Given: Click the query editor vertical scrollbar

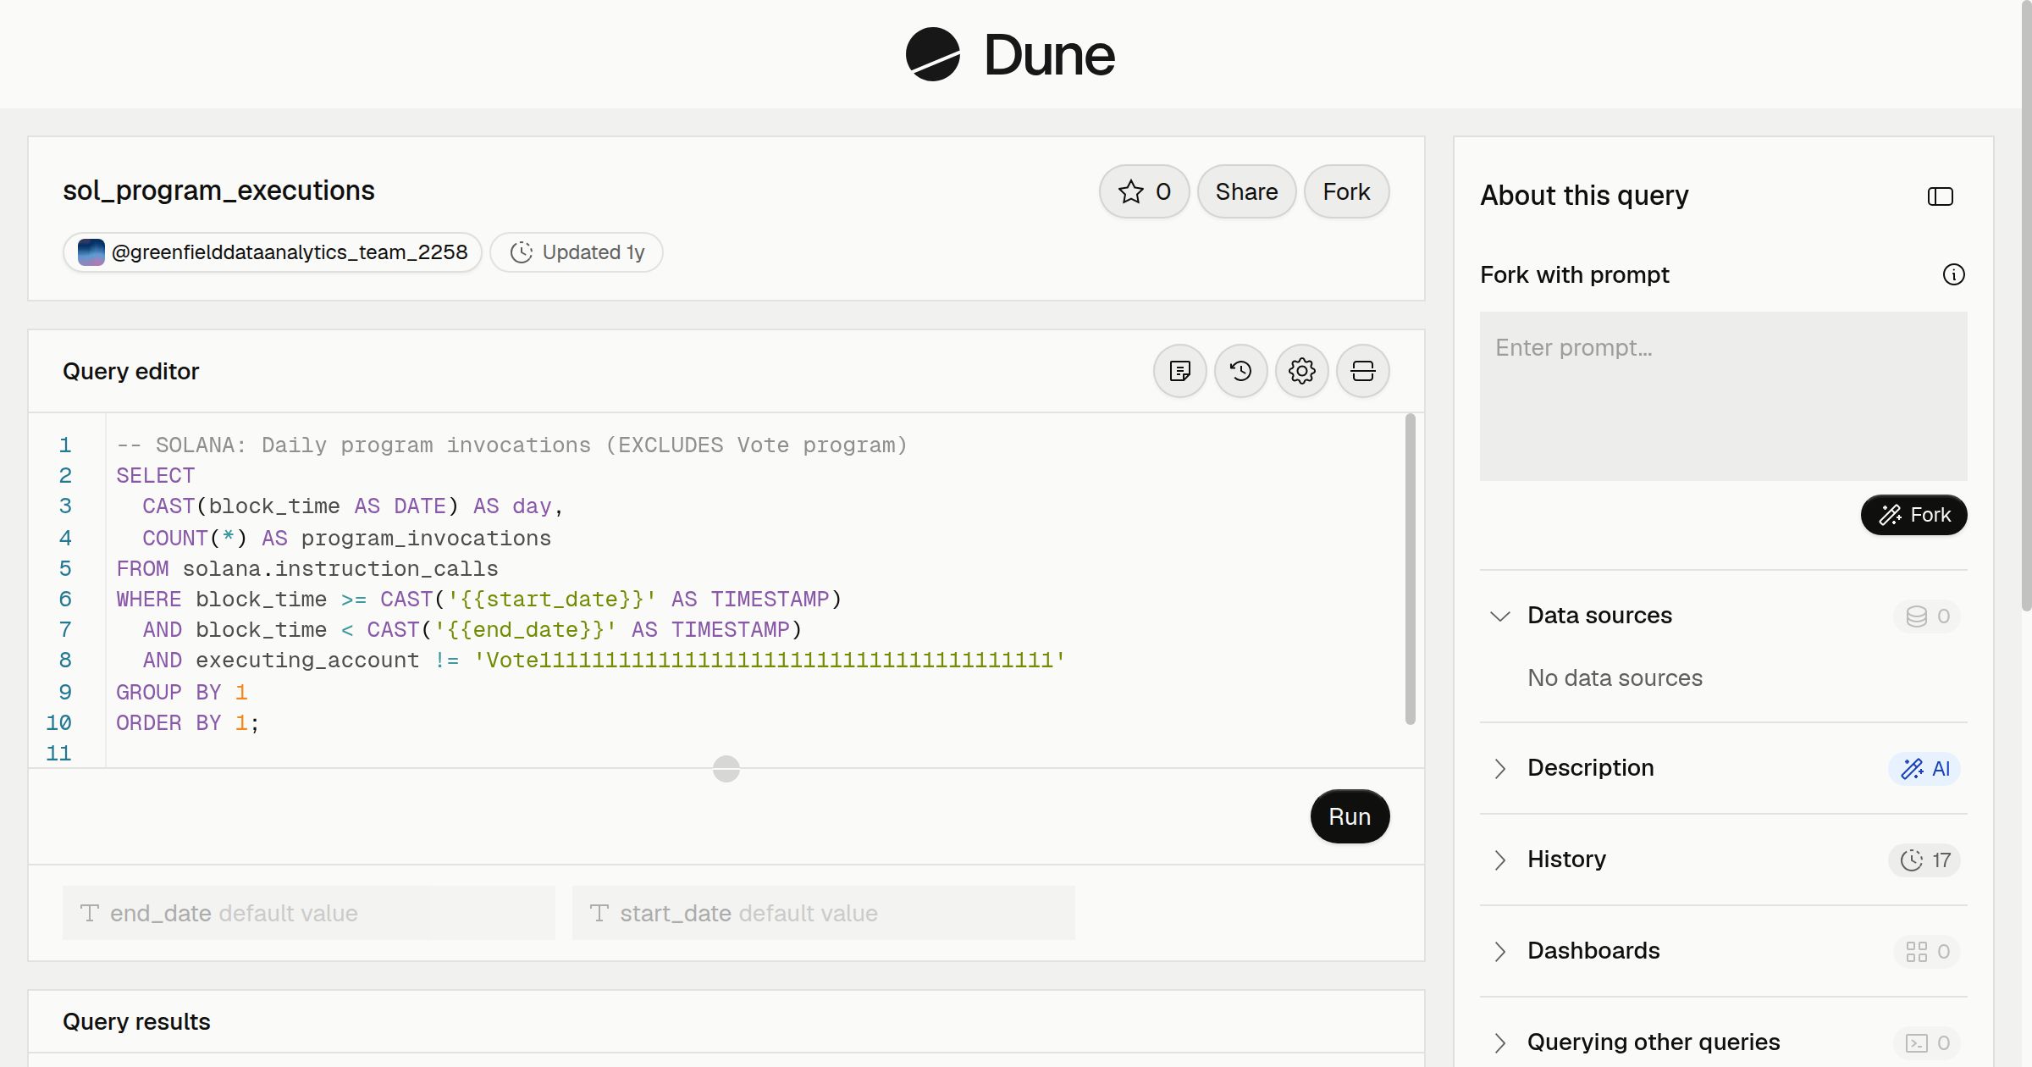Looking at the screenshot, I should [1410, 569].
